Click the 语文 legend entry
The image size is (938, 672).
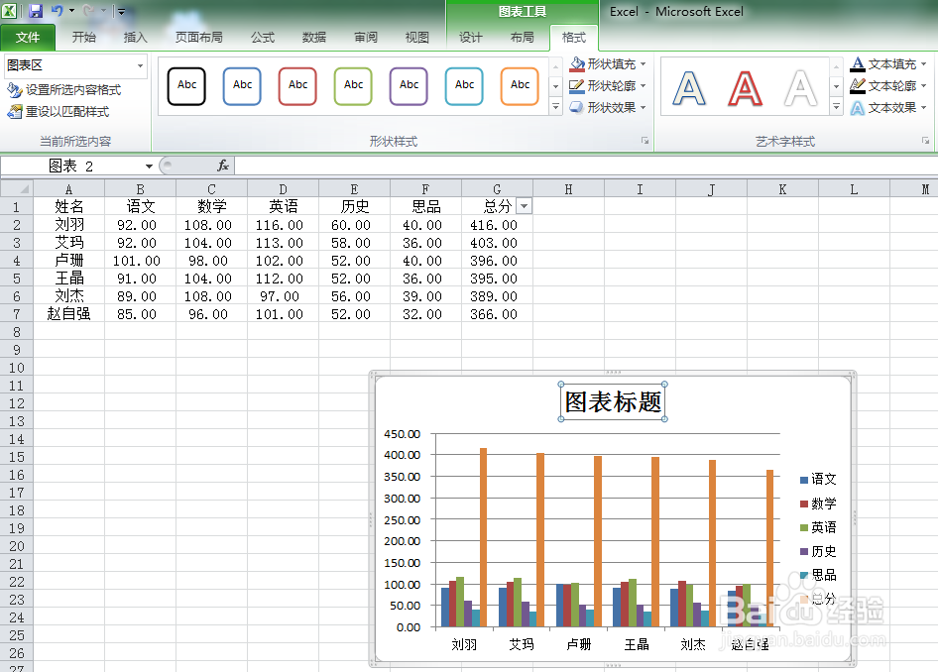point(818,479)
